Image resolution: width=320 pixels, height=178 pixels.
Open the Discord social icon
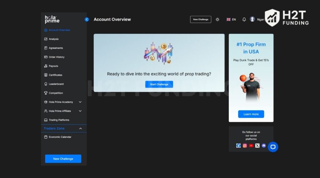(x=264, y=146)
